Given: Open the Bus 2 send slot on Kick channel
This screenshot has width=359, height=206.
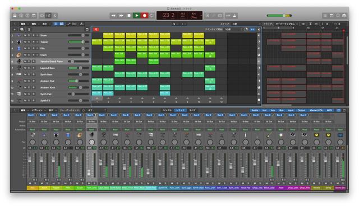Looking at the screenshot, I should [x=31, y=115].
